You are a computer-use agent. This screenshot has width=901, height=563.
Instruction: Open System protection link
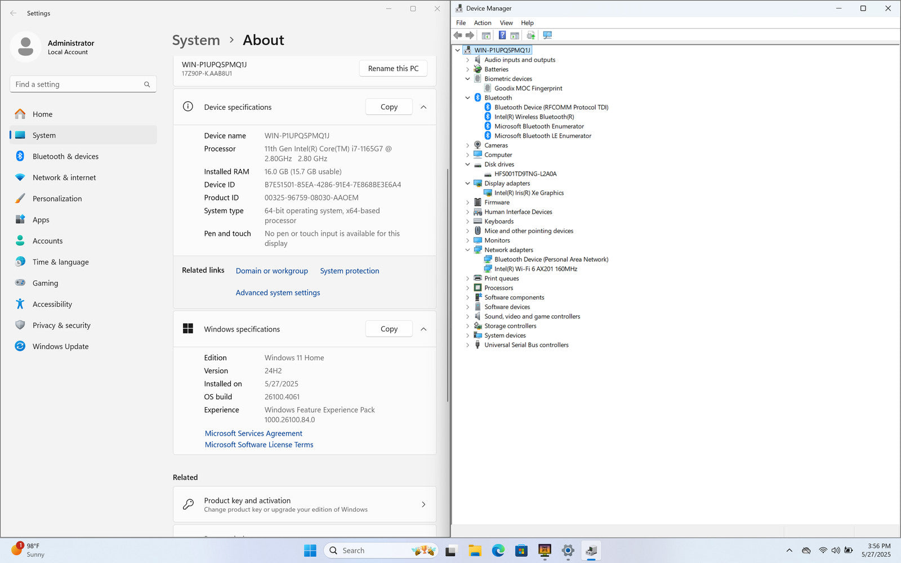[x=350, y=271]
